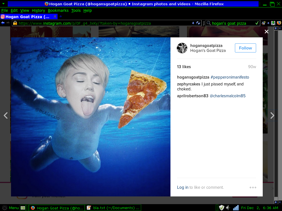Click the shield security tray icon

click(222, 208)
